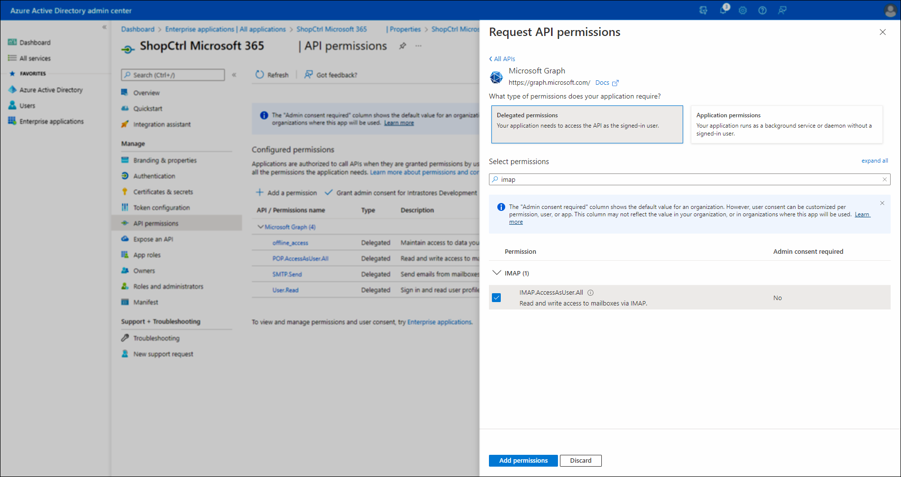Screen dimensions: 901x477
Task: Open offline_access permission
Action: tap(290, 243)
